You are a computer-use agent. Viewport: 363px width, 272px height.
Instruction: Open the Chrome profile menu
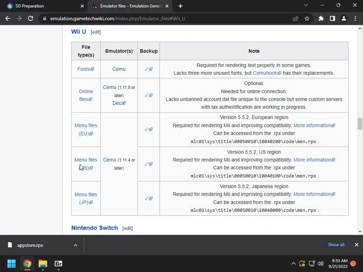coord(344,18)
